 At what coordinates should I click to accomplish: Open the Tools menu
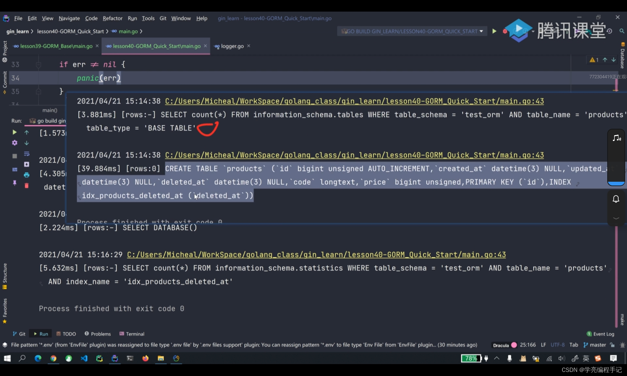148,18
